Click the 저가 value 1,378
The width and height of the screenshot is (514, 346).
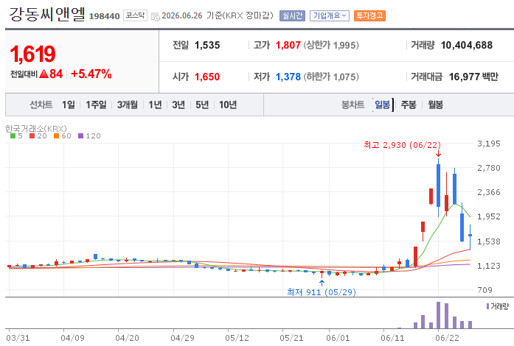point(288,77)
